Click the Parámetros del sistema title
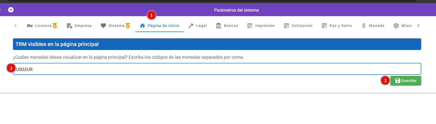Screen dimensions: 436x124 236,10
